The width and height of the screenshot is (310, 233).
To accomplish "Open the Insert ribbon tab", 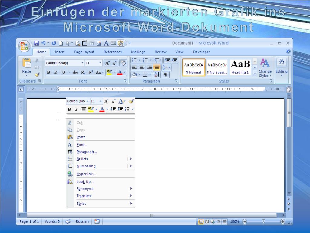I will point(60,52).
